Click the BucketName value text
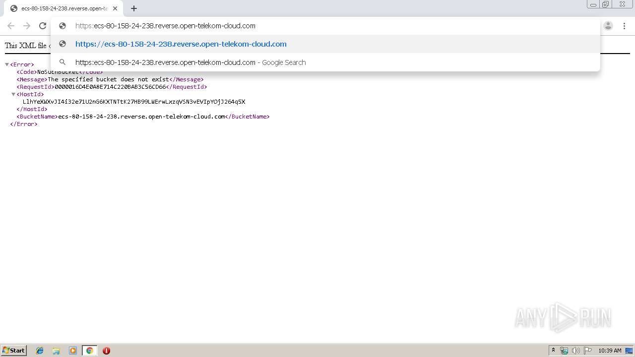The image size is (635, 357). (141, 117)
